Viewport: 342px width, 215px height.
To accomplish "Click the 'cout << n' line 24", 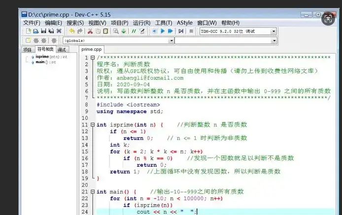I will click(167, 212).
